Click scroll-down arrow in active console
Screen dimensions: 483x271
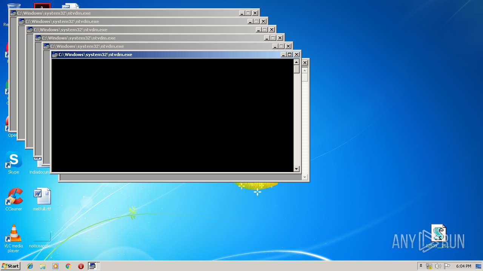[x=297, y=169]
